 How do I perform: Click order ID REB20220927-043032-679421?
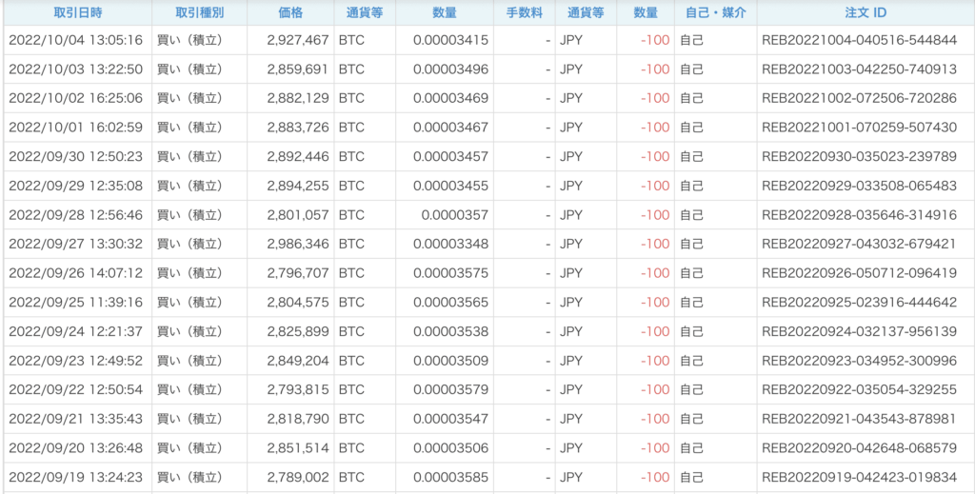pos(859,245)
